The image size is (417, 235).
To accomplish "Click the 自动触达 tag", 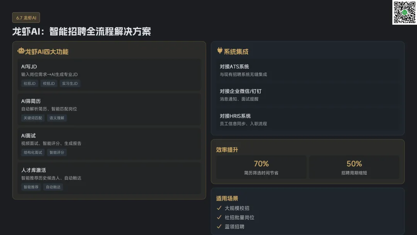I will tap(53, 187).
